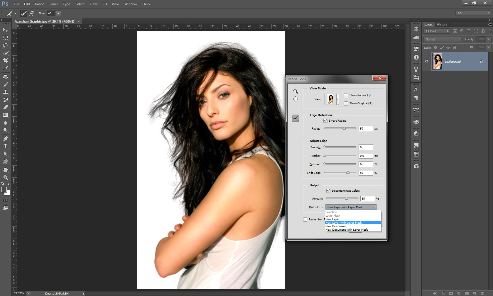Close the Refine Edge dialog
The width and height of the screenshot is (493, 296).
(380, 78)
